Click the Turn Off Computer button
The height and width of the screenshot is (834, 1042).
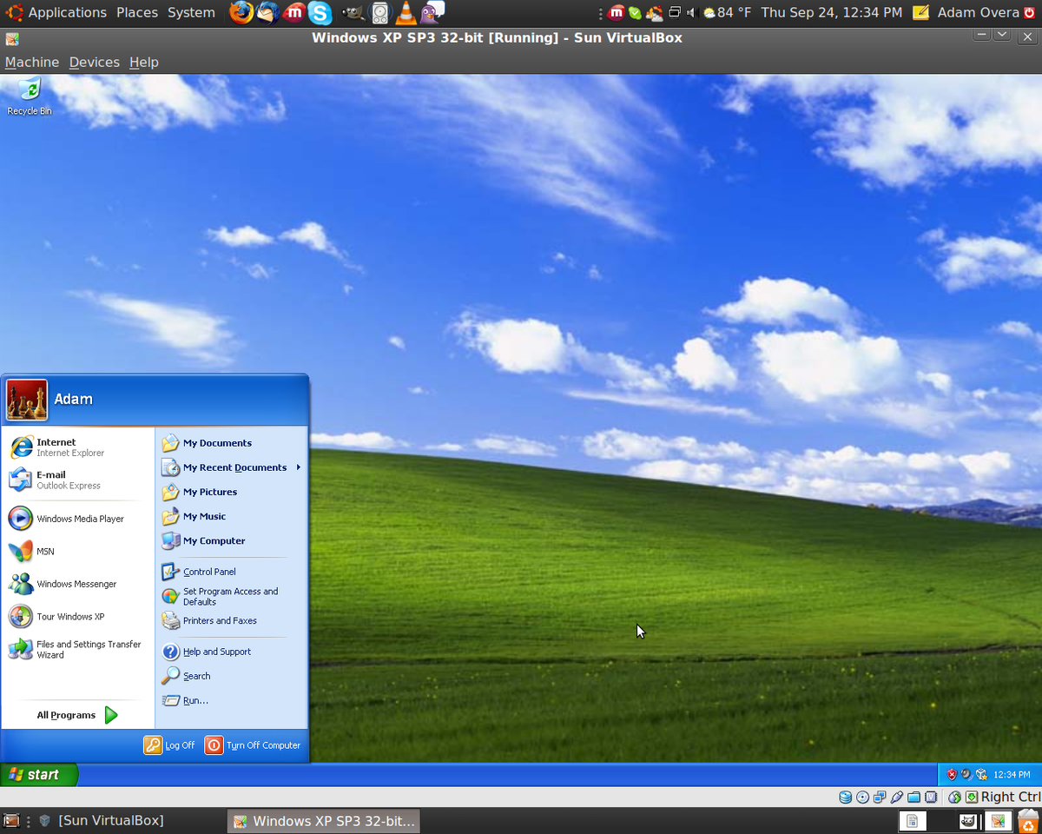point(253,745)
